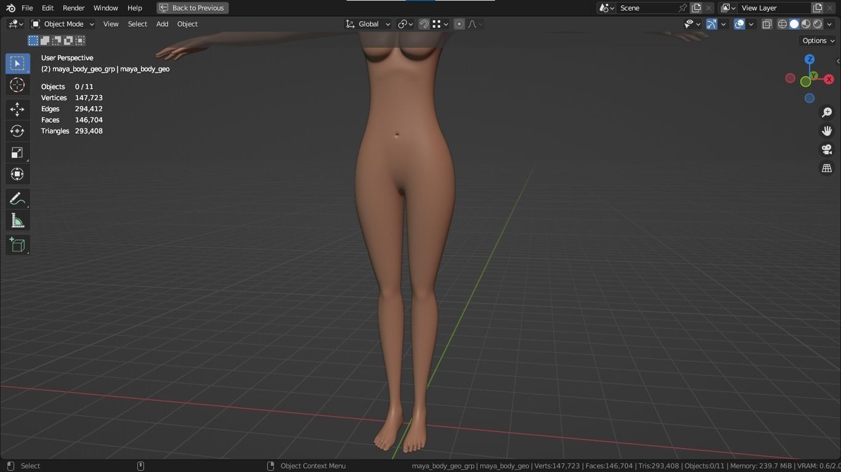Open editor type dropdown
Image resolution: width=841 pixels, height=472 pixels.
click(x=15, y=24)
